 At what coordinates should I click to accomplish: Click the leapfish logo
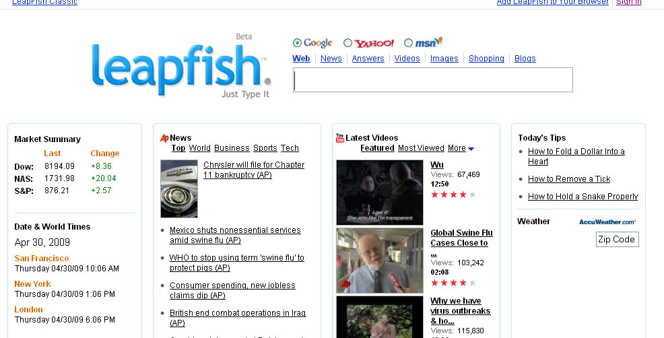pos(180,67)
